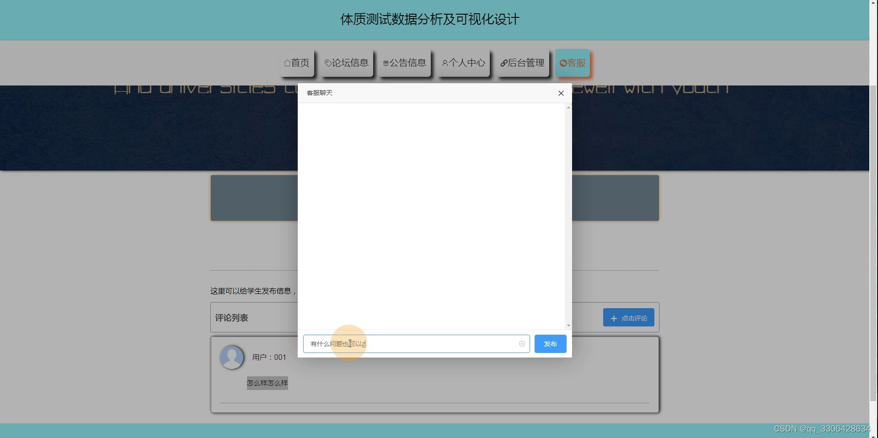Click the page vertical scrollbar thumb
The image size is (878, 438).
873,242
